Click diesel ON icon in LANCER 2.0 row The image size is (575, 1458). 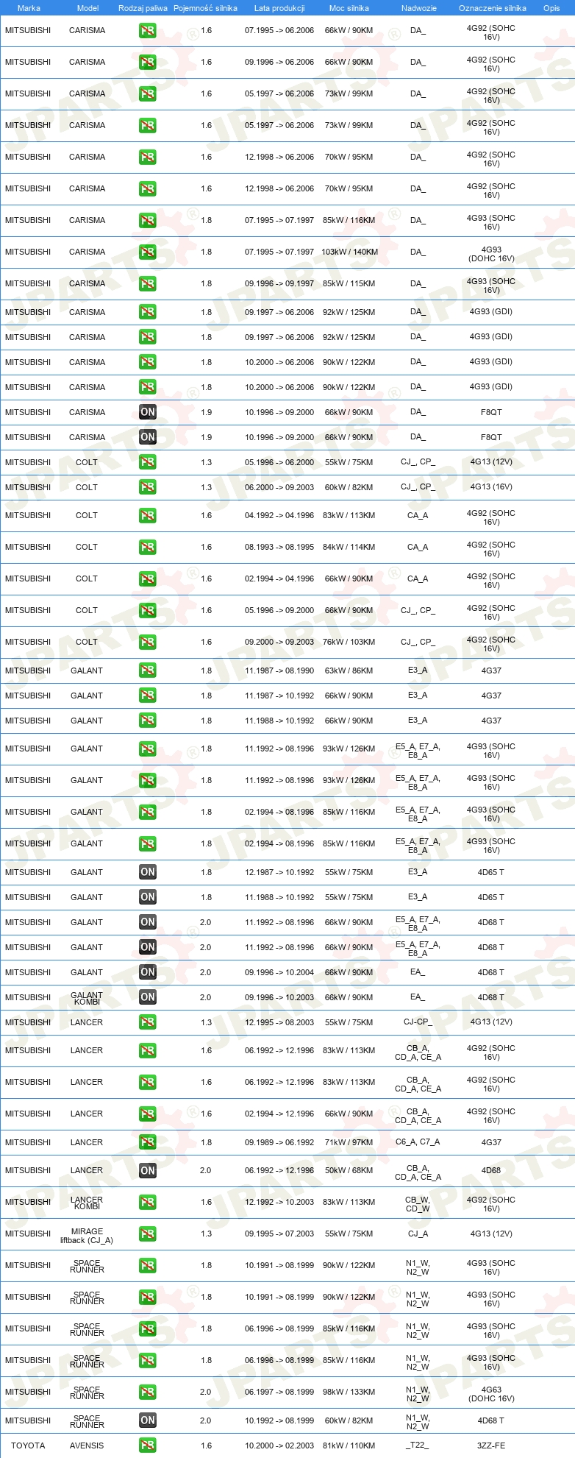[x=147, y=1171]
